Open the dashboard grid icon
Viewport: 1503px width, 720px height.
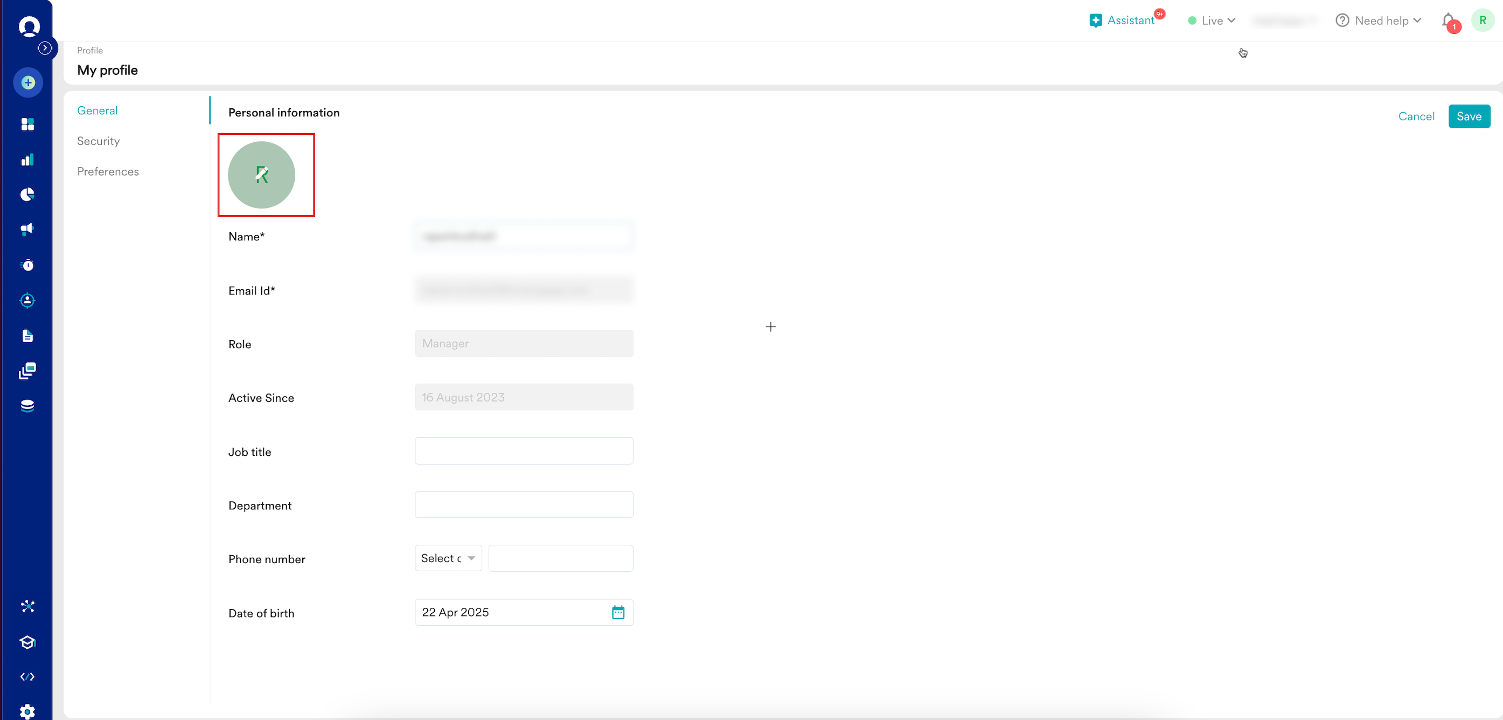pos(27,124)
